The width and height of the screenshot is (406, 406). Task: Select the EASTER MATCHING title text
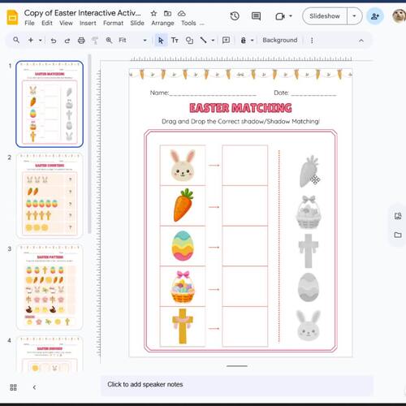[x=240, y=108]
